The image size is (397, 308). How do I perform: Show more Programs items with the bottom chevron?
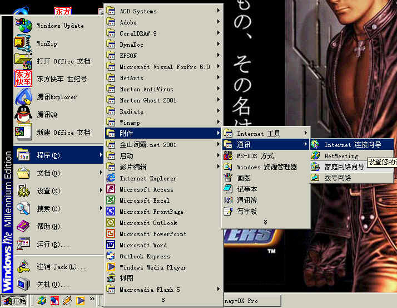(163, 300)
